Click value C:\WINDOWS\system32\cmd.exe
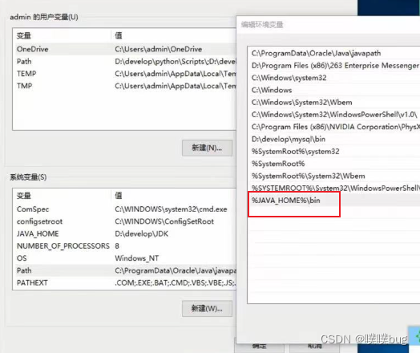This screenshot has height=353, width=420. click(171, 209)
